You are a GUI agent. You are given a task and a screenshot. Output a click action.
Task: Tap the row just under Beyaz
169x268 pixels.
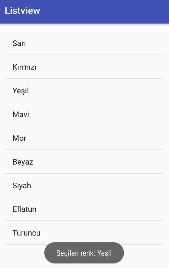pyautogui.click(x=84, y=185)
